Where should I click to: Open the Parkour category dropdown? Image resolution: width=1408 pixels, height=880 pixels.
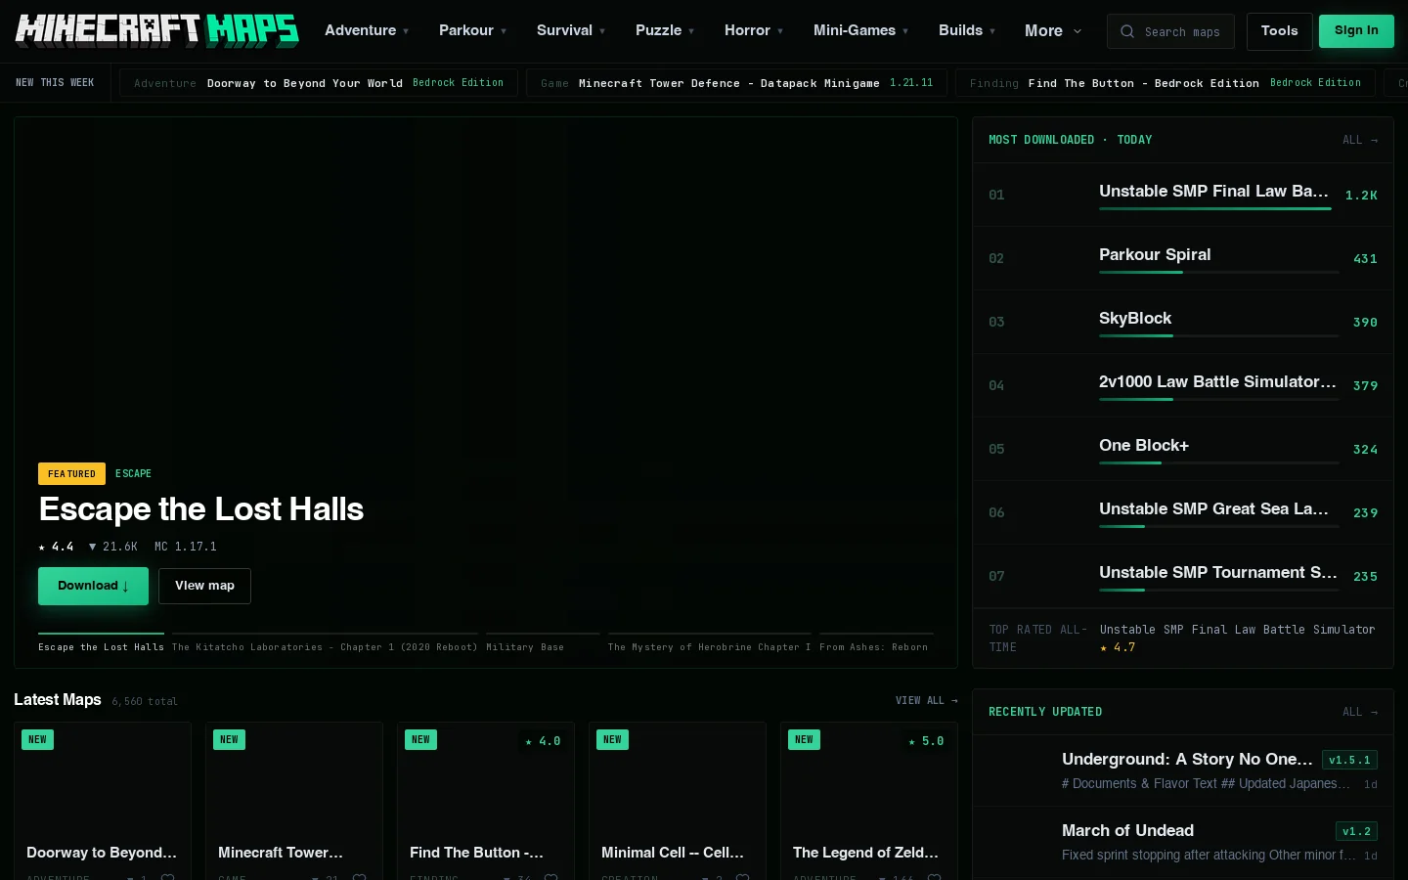[472, 30]
